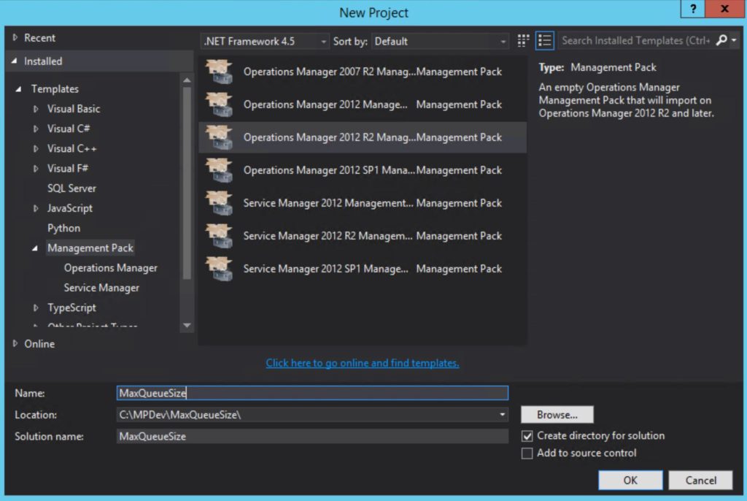Click templates tree scrollbar up arrow
Viewport: 747px width, 501px height.
coord(187,80)
